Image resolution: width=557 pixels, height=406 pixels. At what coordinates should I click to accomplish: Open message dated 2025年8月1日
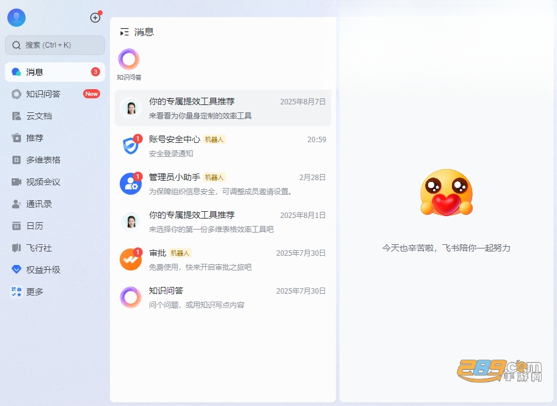click(223, 222)
